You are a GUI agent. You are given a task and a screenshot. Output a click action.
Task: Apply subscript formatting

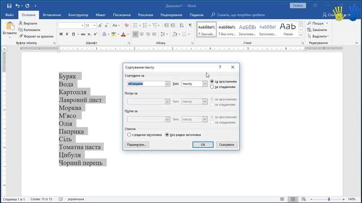[89, 34]
